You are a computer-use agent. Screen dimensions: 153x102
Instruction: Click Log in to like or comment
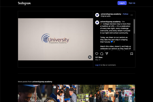(98, 65)
